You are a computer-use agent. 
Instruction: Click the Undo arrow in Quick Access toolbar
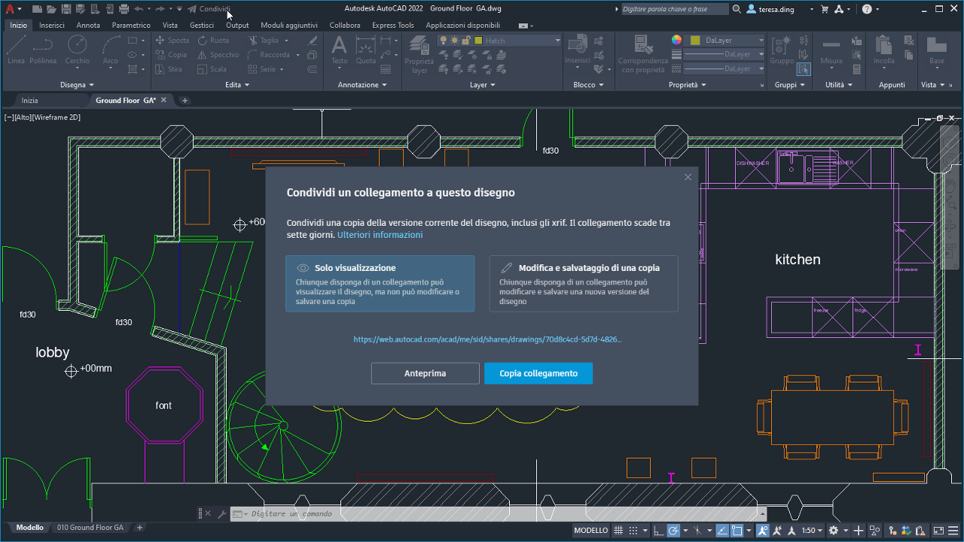click(x=139, y=9)
